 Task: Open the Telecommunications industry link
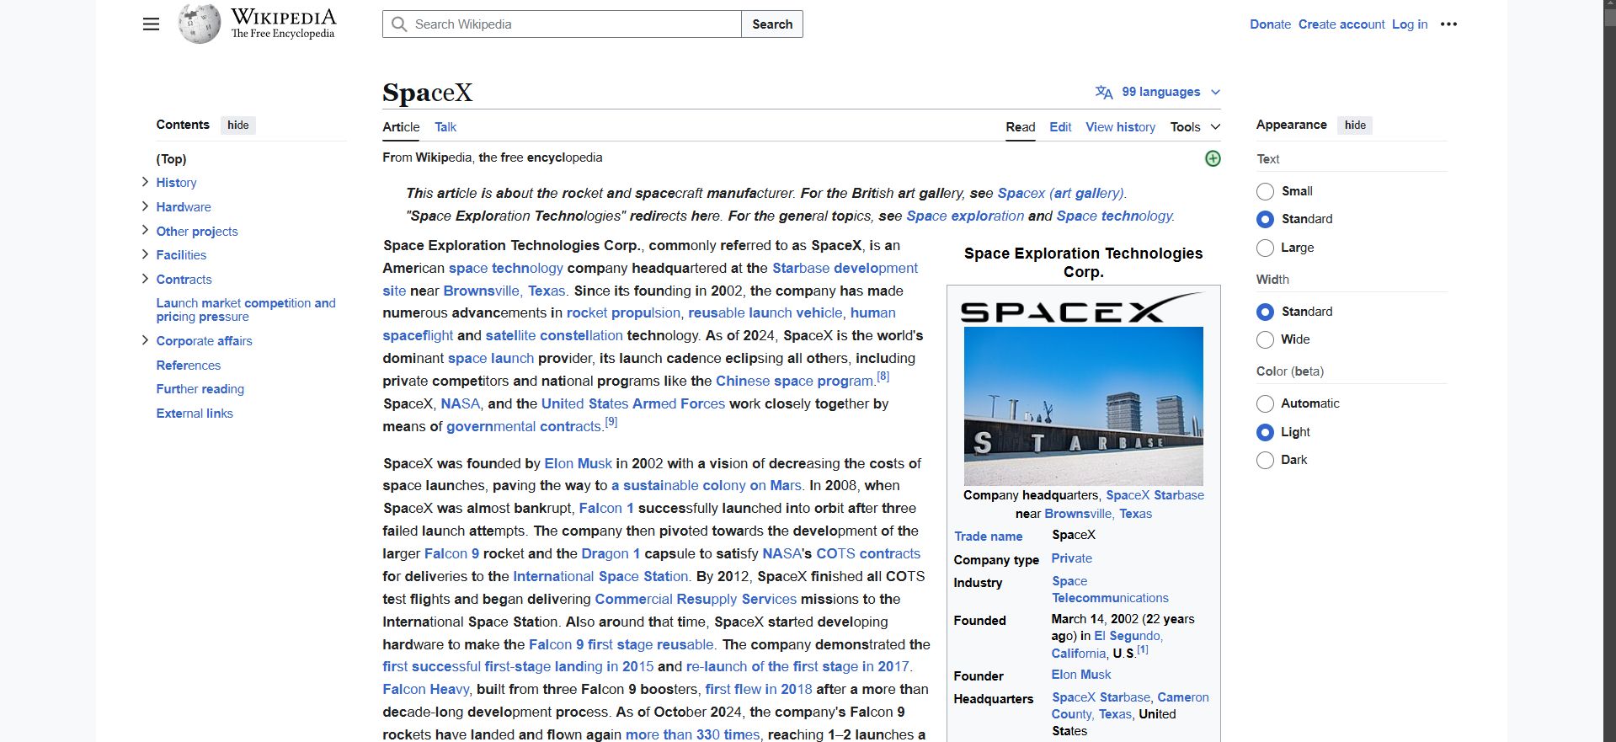pyautogui.click(x=1110, y=598)
